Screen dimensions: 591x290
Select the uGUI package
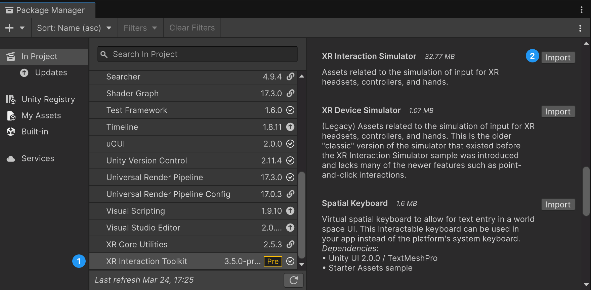pyautogui.click(x=193, y=144)
